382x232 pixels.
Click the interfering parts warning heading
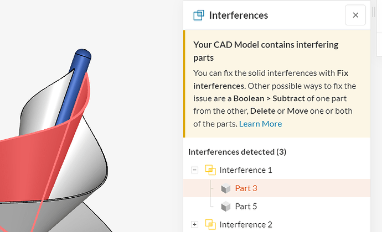(x=266, y=51)
